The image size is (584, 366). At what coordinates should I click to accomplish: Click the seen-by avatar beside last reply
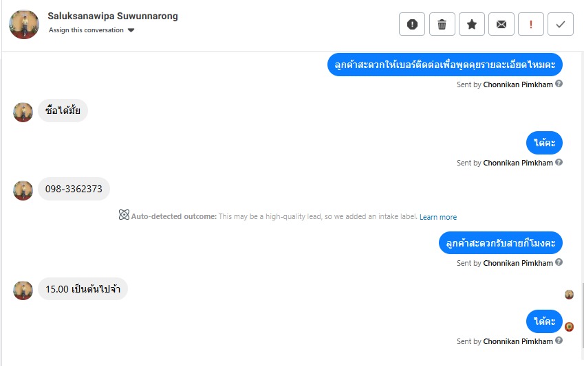tap(569, 326)
